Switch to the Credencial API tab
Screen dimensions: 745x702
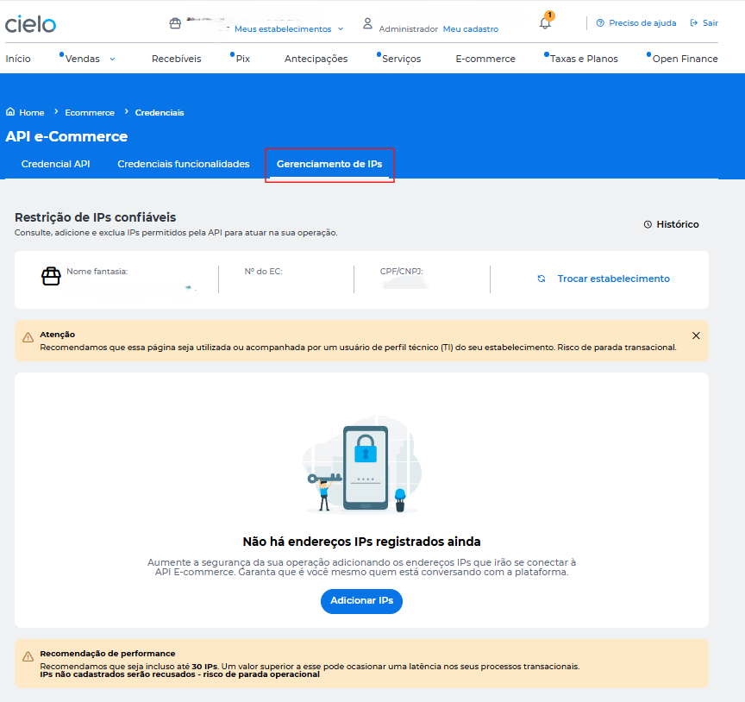click(55, 164)
